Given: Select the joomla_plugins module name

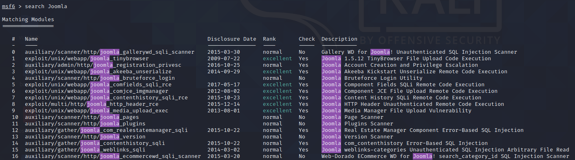Looking at the screenshot, I should click(x=85, y=124).
